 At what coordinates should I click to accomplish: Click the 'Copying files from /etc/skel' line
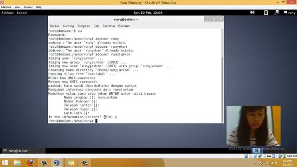point(82,74)
